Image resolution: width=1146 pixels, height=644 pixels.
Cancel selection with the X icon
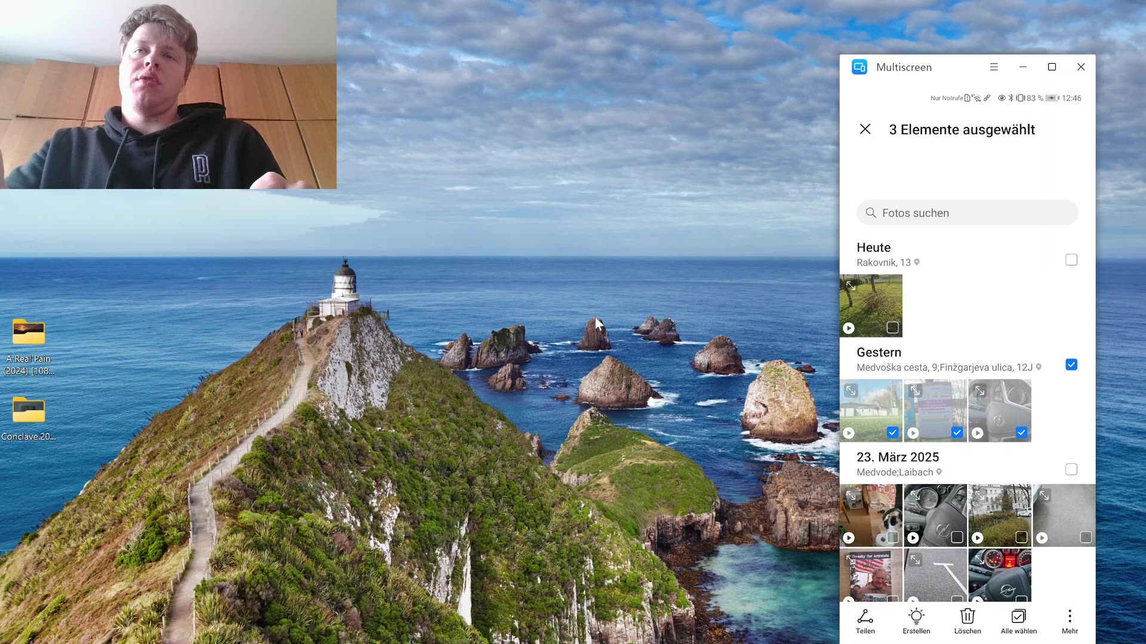[865, 129]
